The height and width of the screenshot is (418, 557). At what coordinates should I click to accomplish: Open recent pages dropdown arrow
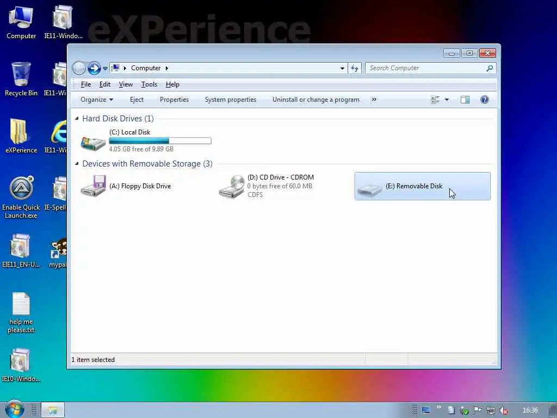(x=105, y=68)
